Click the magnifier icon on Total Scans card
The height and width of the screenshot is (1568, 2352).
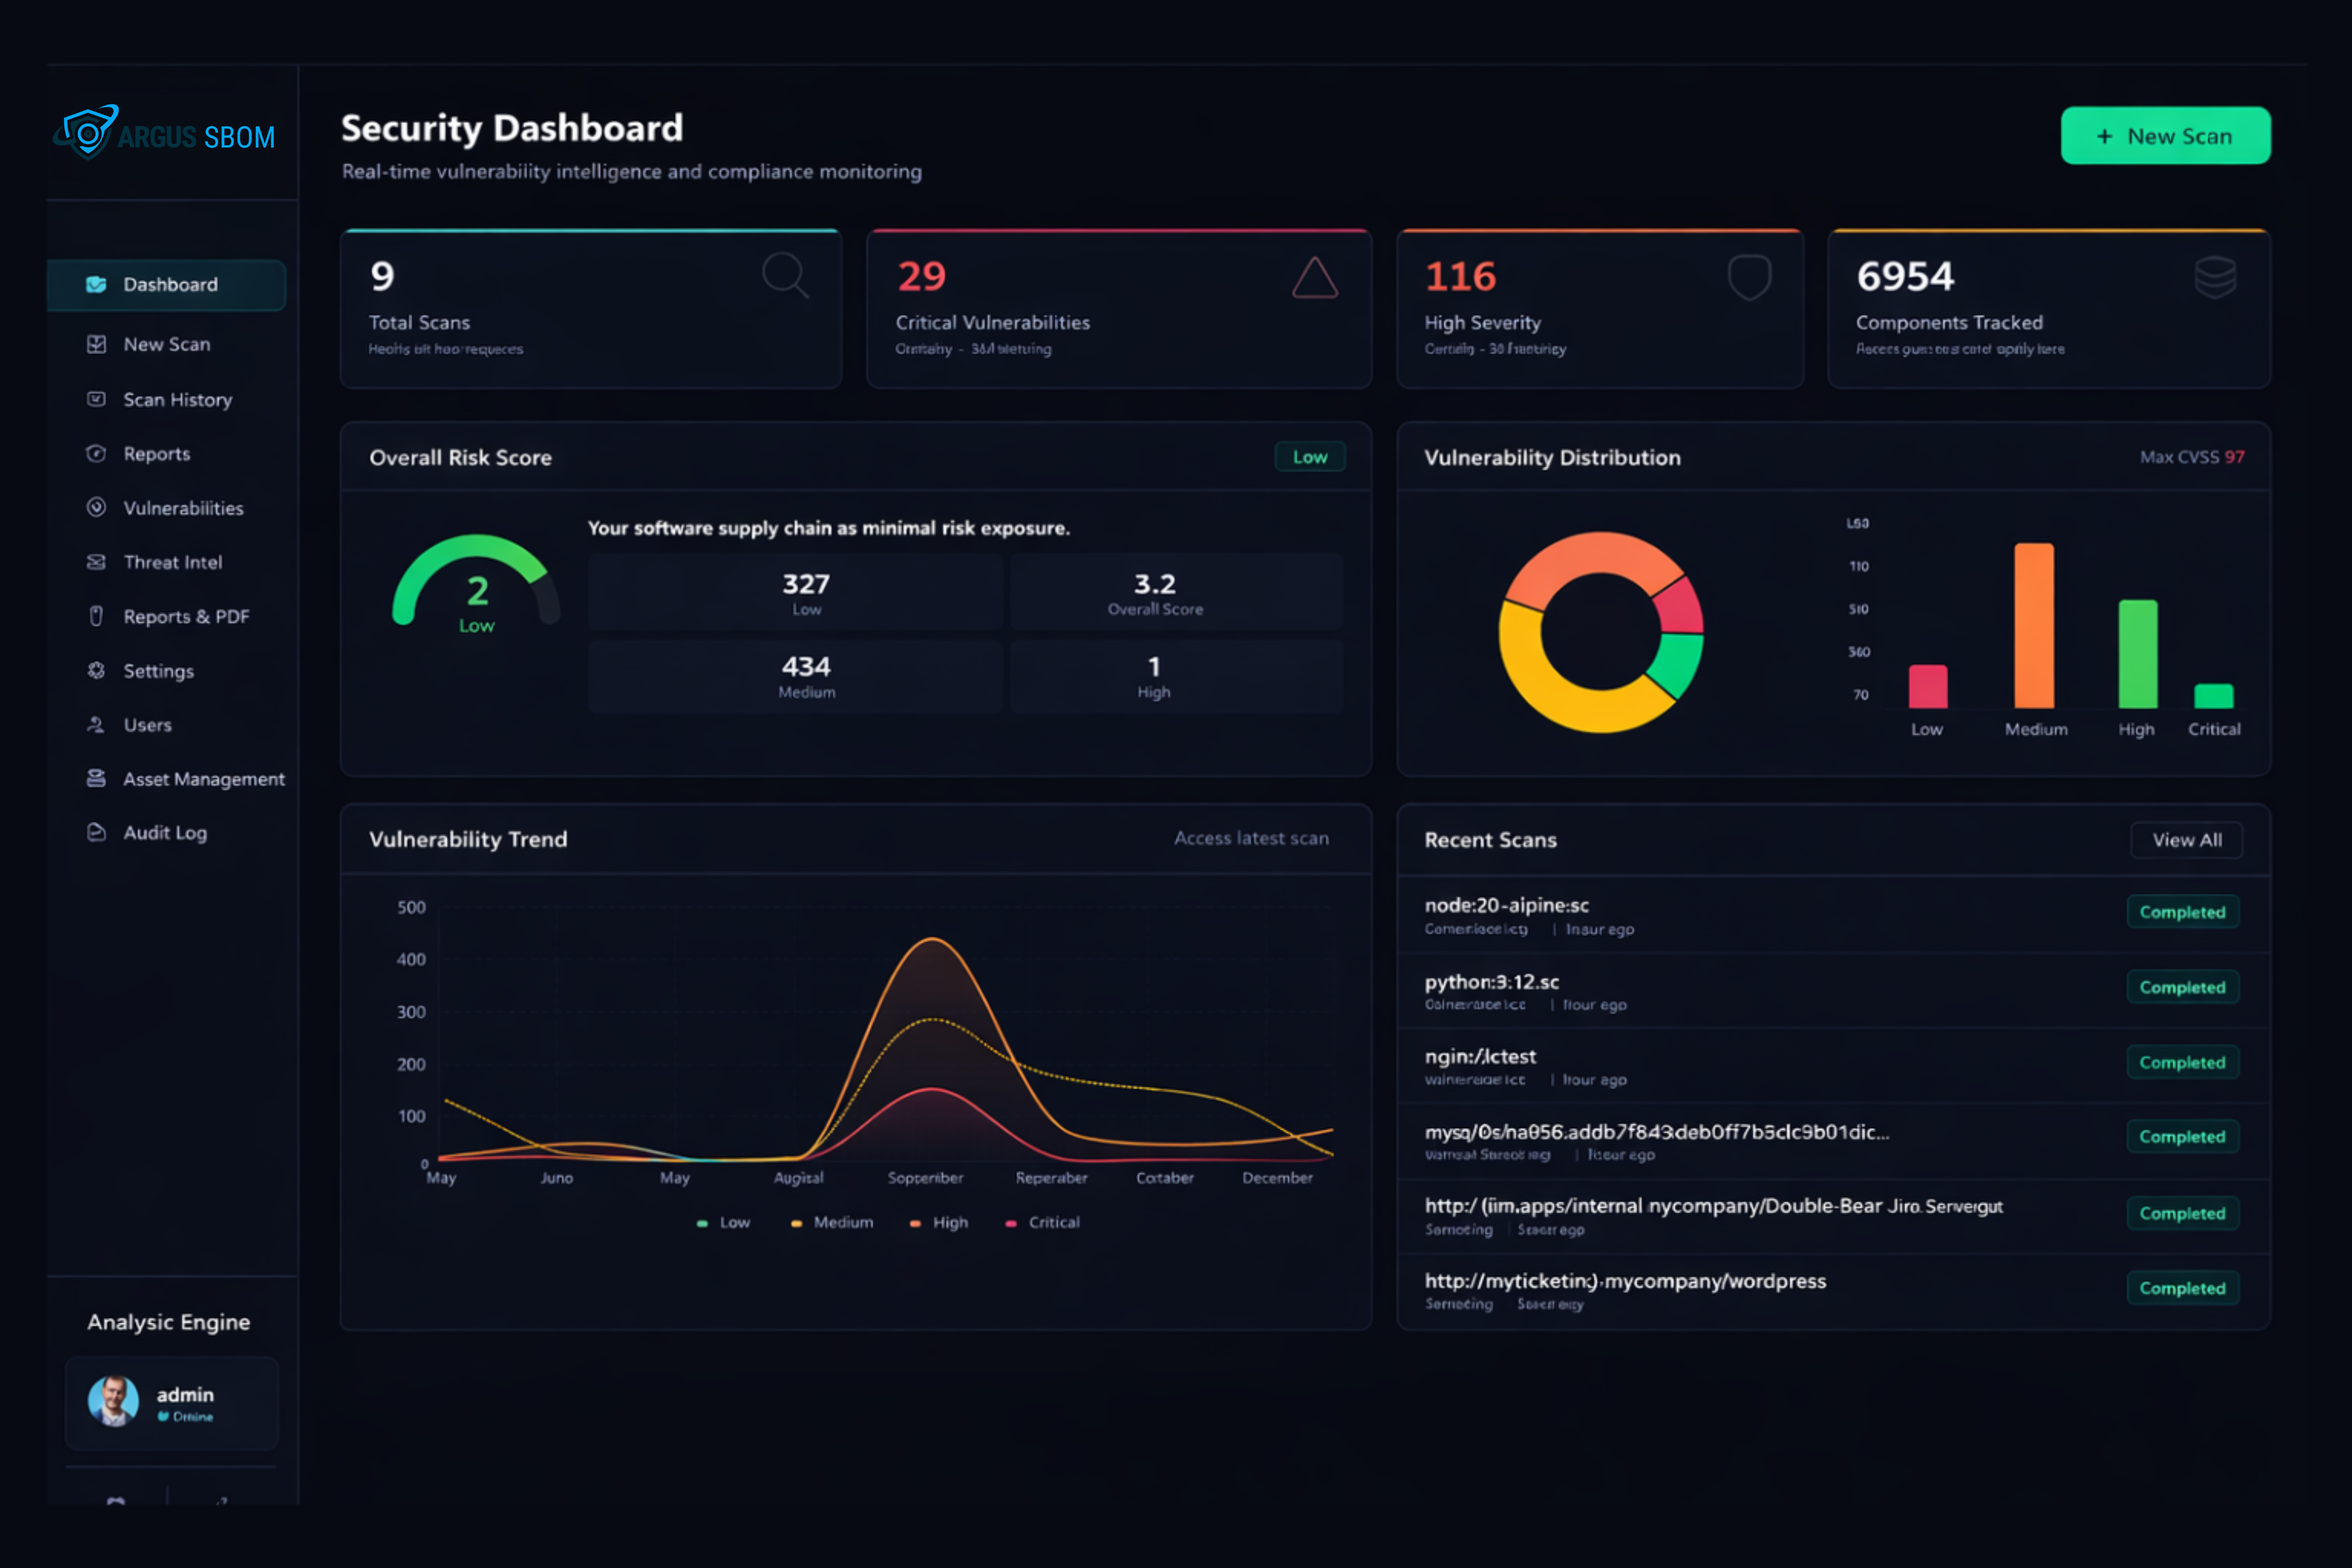(x=785, y=275)
